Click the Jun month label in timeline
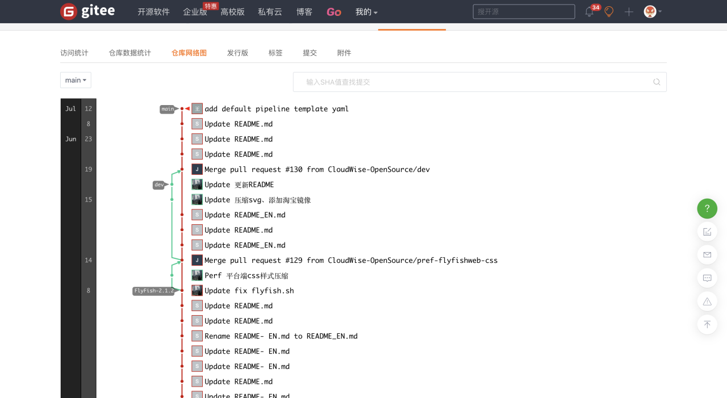This screenshot has width=727, height=398. 70,139
